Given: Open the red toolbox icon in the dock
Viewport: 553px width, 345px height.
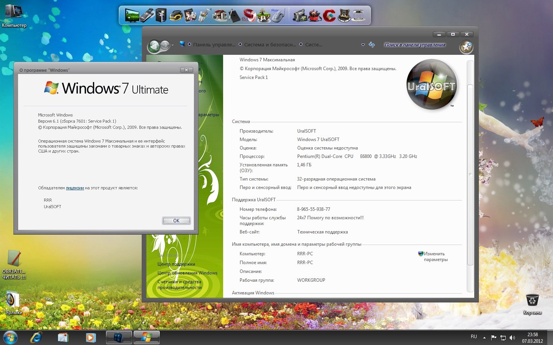Looking at the screenshot, I should (x=315, y=16).
